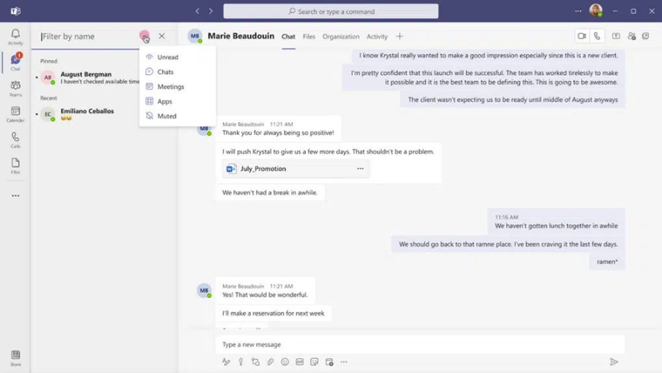Screen dimensions: 662x373
Task: Start a video call with Marie
Action: tap(582, 36)
